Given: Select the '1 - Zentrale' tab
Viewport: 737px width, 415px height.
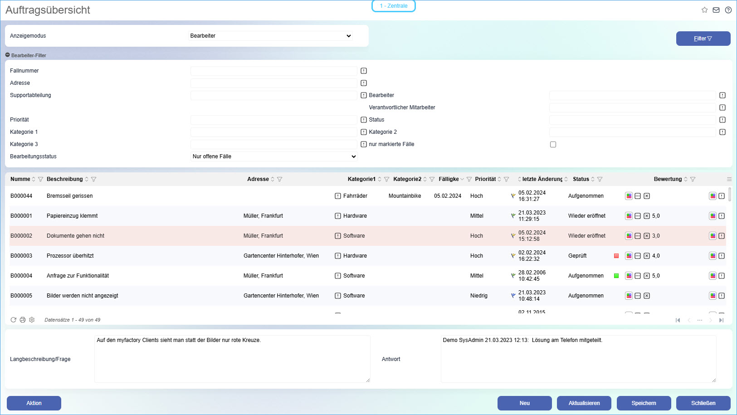Looking at the screenshot, I should pos(394,6).
